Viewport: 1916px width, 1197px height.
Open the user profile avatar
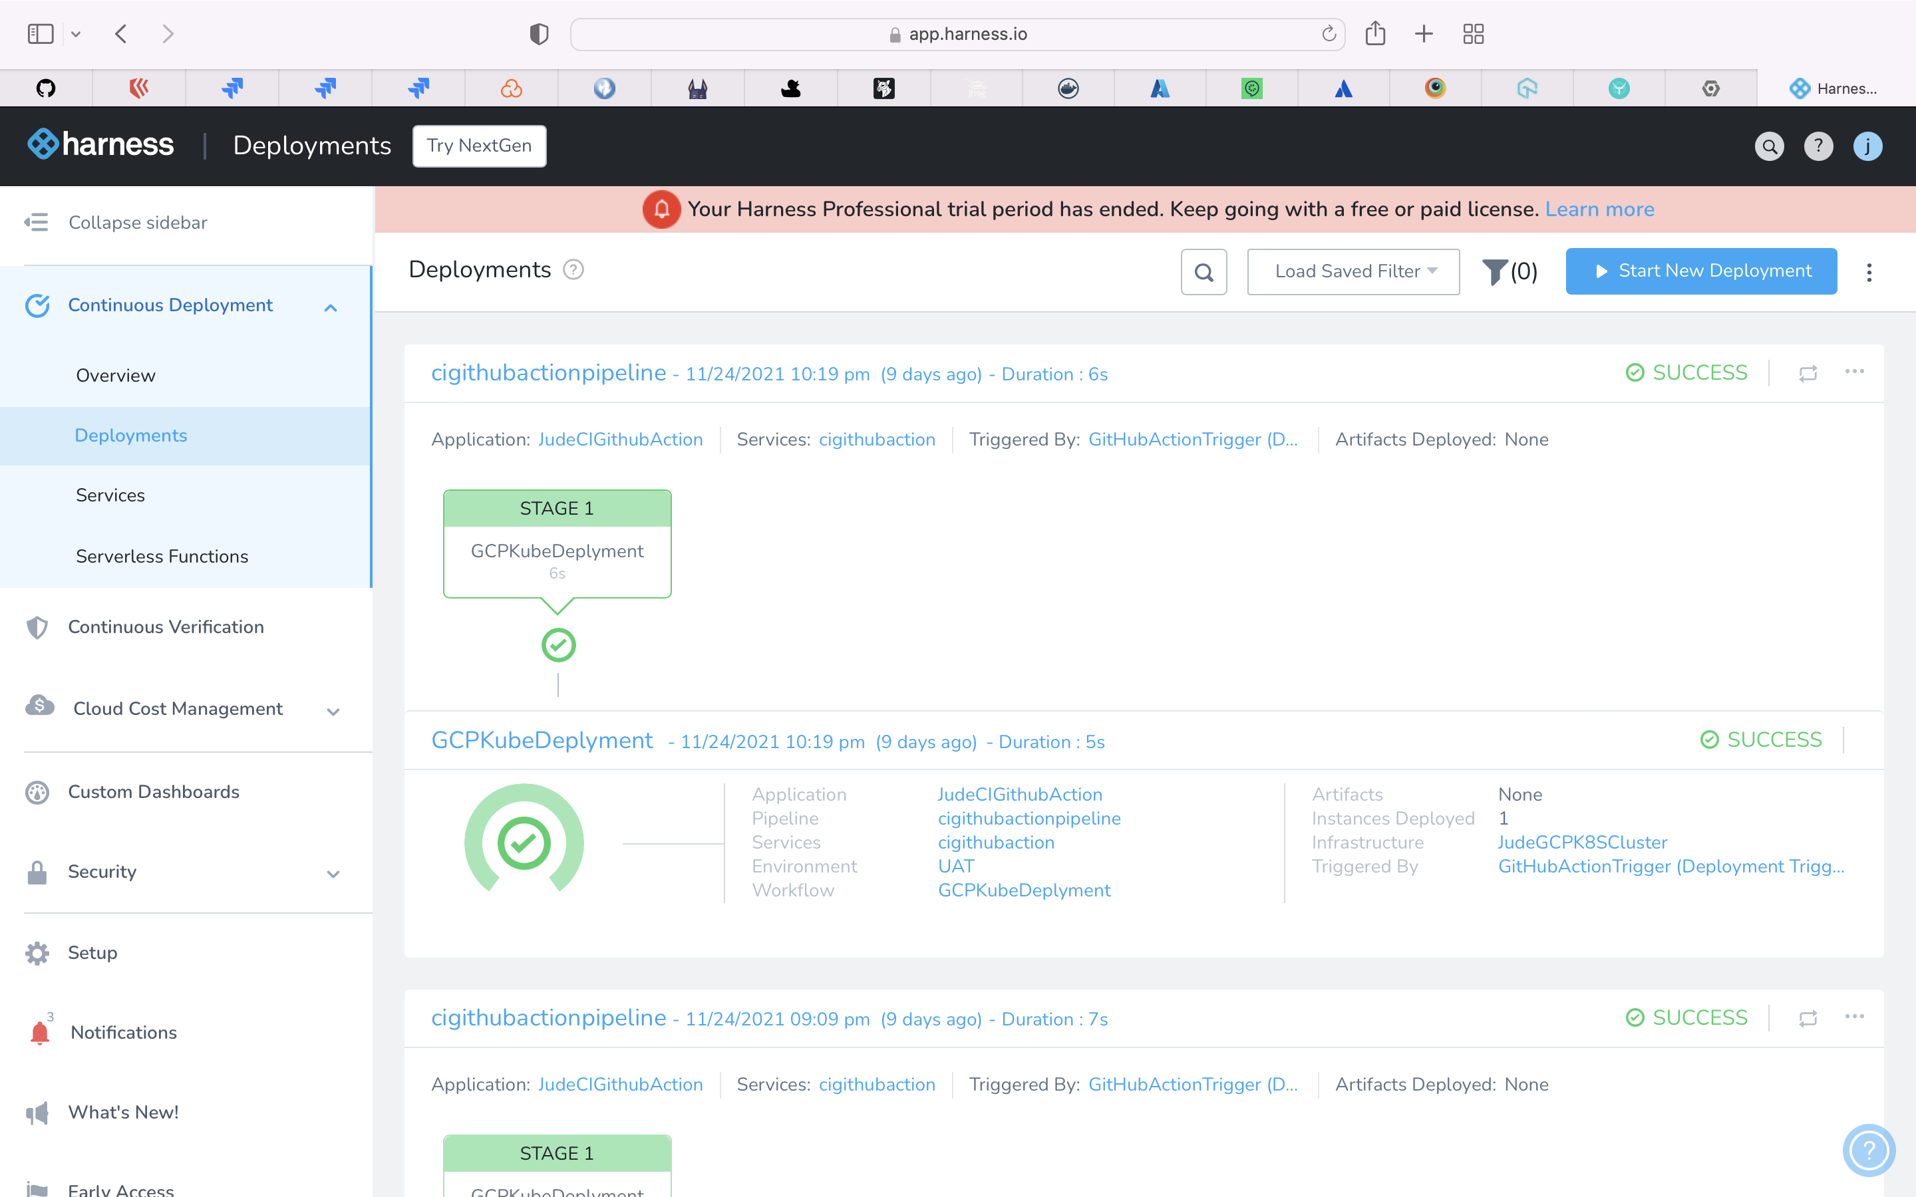tap(1867, 146)
